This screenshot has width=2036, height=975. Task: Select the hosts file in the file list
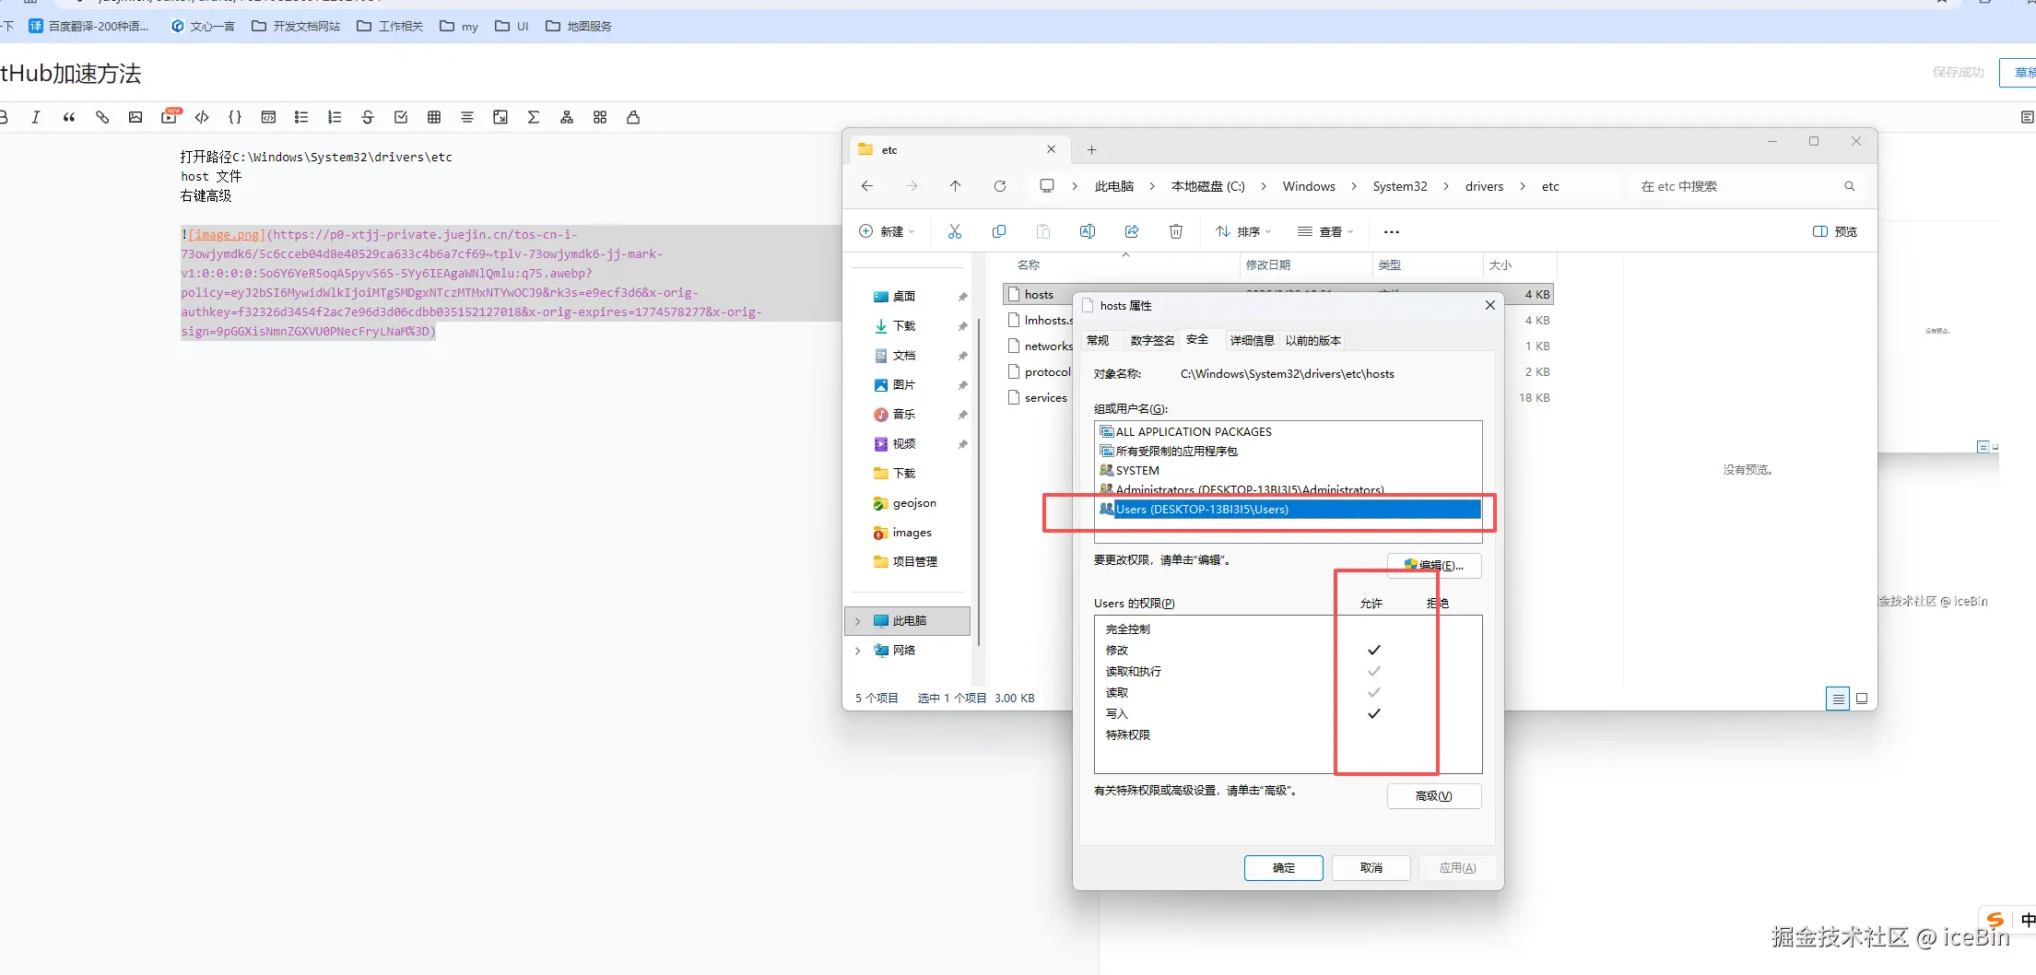1039,295
